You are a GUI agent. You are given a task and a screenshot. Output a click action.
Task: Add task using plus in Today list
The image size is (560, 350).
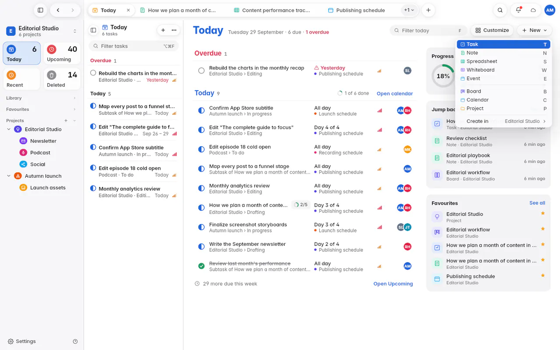[163, 30]
